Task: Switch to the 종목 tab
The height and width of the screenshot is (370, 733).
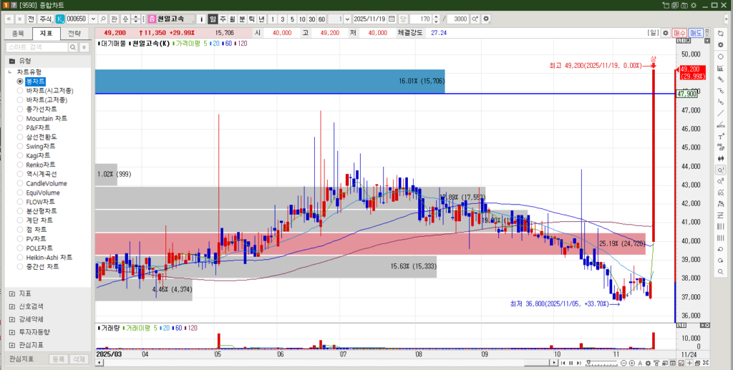Action: [x=18, y=33]
